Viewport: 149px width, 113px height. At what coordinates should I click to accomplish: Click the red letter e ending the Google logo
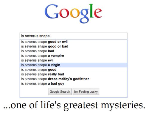click(x=98, y=13)
